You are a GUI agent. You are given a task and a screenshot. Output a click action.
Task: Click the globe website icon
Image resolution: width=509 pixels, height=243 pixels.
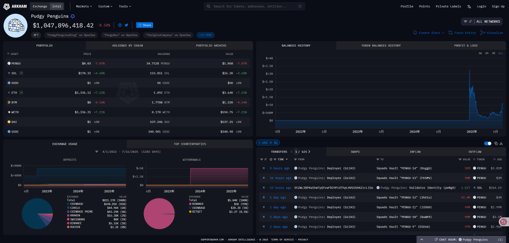click(120, 25)
